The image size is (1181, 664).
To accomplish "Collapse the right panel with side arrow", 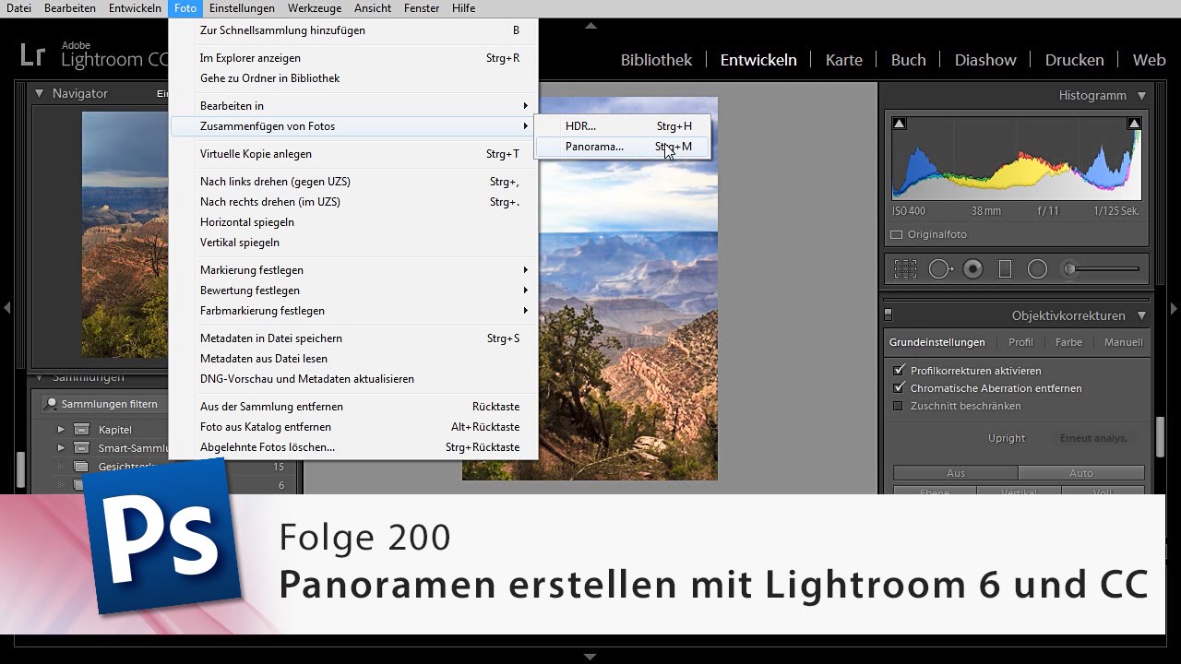I will coord(1175,307).
